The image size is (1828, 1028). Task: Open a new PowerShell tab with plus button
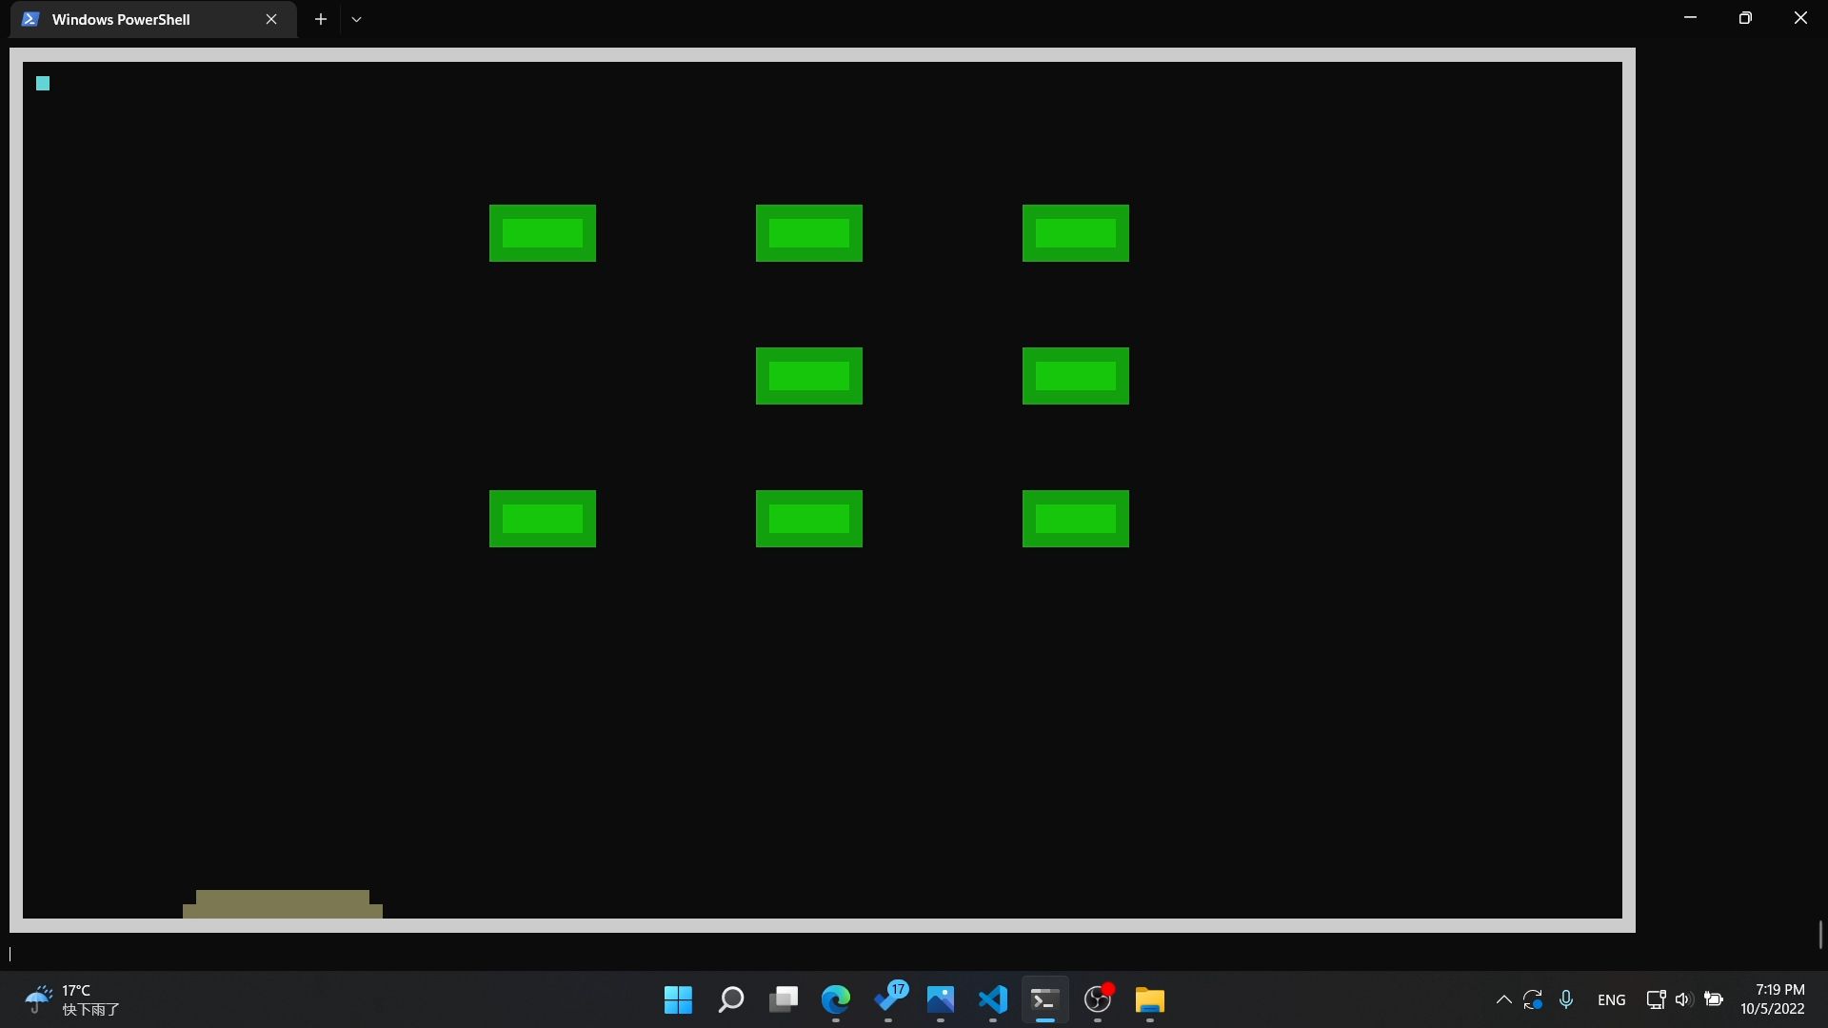[321, 19]
